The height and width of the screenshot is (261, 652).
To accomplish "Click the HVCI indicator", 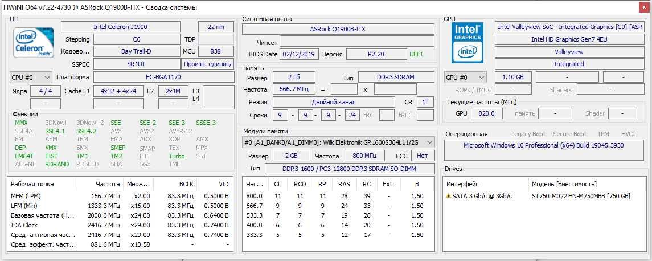I will (628, 134).
